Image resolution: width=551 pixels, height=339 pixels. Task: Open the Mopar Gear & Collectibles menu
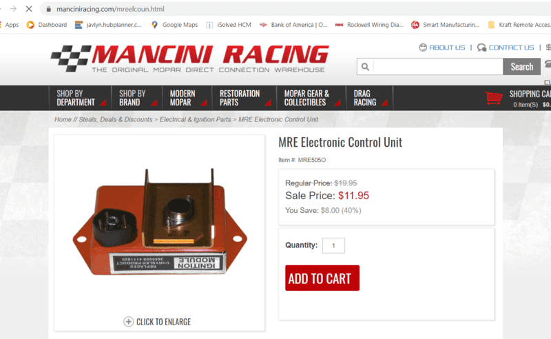click(x=311, y=98)
